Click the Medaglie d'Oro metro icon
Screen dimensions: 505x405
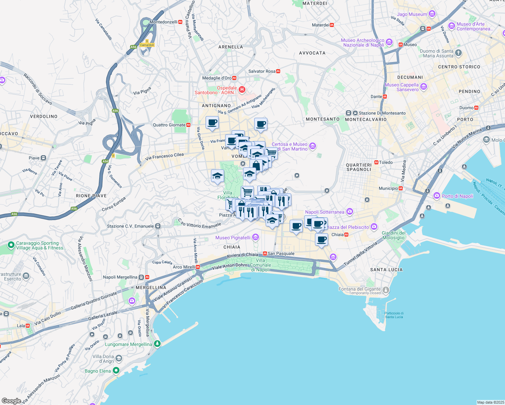coord(234,78)
